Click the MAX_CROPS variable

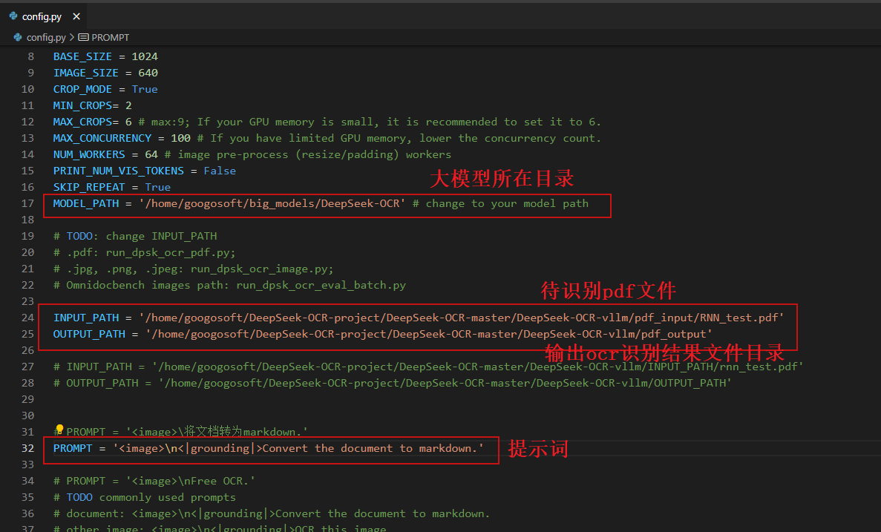[x=82, y=122]
